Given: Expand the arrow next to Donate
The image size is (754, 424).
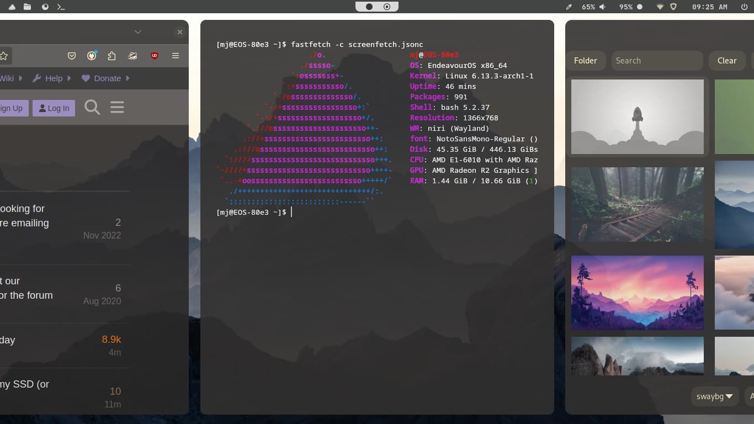Looking at the screenshot, I should (128, 78).
